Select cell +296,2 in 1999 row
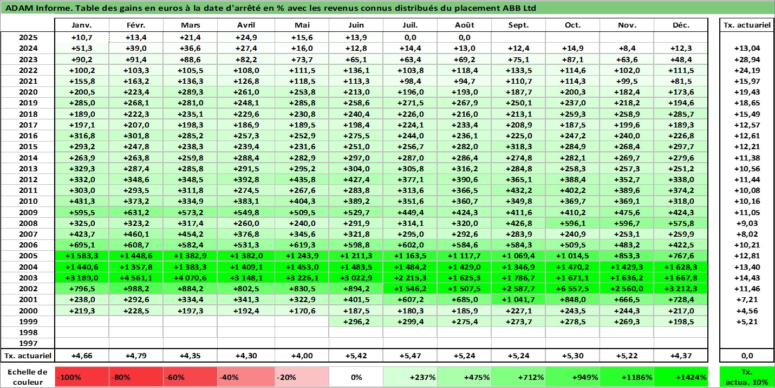Image resolution: width=775 pixels, height=388 pixels. click(356, 322)
